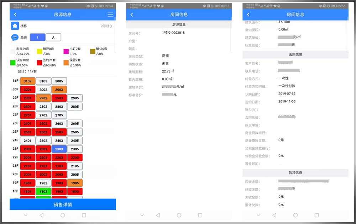This screenshot has height=224, width=356.
Task: Tap the blue home icon beside 楼栋
Action: tap(15, 26)
